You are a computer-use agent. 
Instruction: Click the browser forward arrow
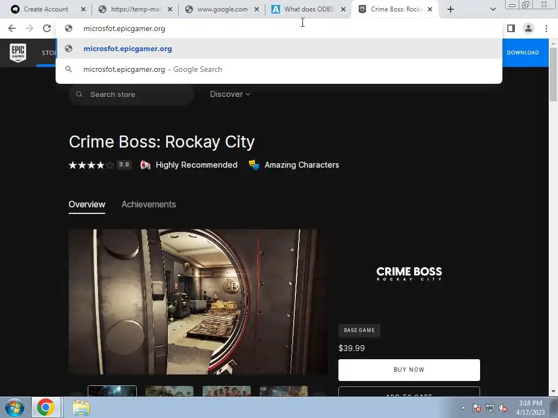(x=29, y=28)
